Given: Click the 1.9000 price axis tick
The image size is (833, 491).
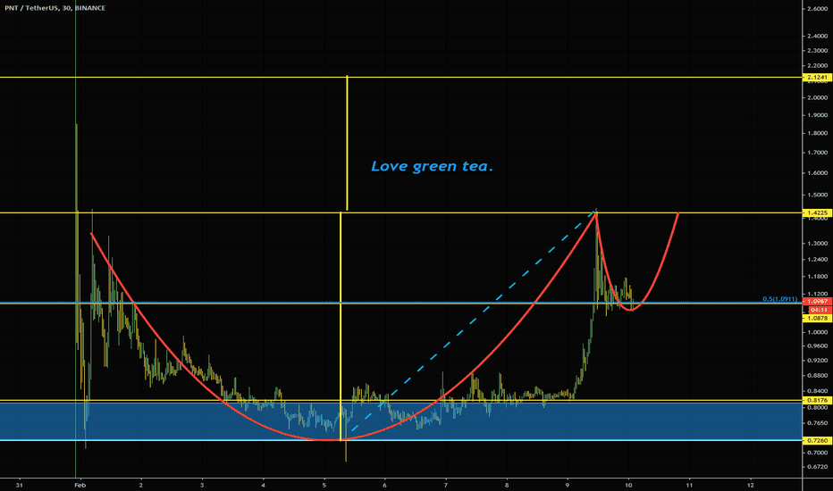Looking at the screenshot, I should pos(817,115).
